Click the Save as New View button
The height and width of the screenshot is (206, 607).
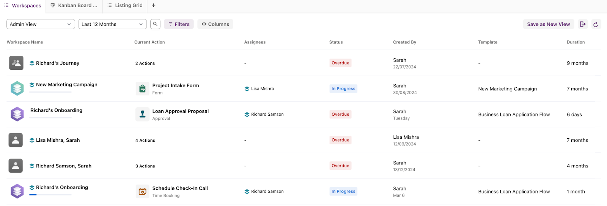click(549, 24)
